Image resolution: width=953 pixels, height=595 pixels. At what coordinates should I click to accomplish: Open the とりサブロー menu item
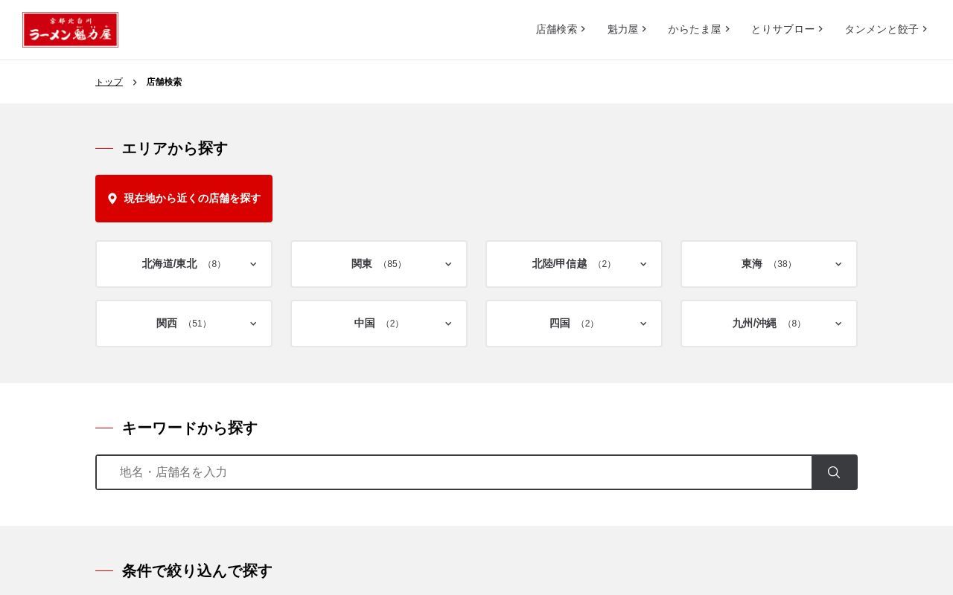coord(787,29)
